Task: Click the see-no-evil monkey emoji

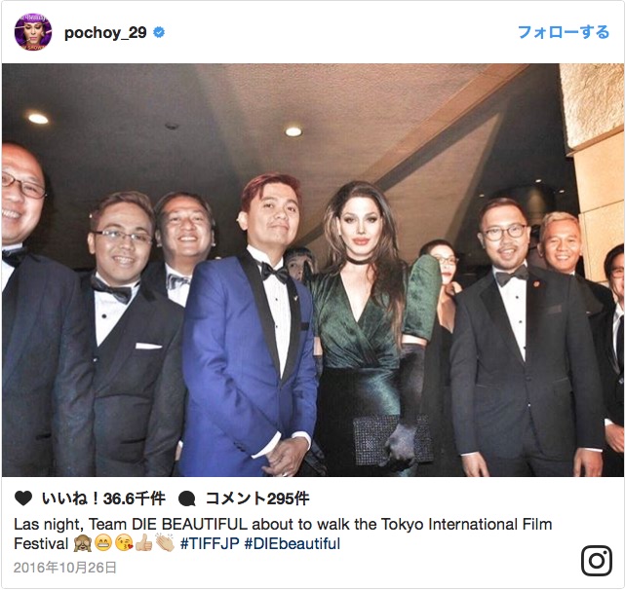Action: coord(83,543)
